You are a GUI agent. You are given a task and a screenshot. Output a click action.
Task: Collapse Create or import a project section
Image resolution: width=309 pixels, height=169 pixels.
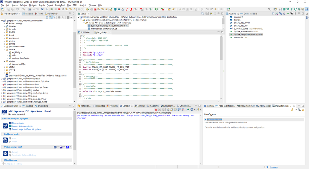(3, 119)
